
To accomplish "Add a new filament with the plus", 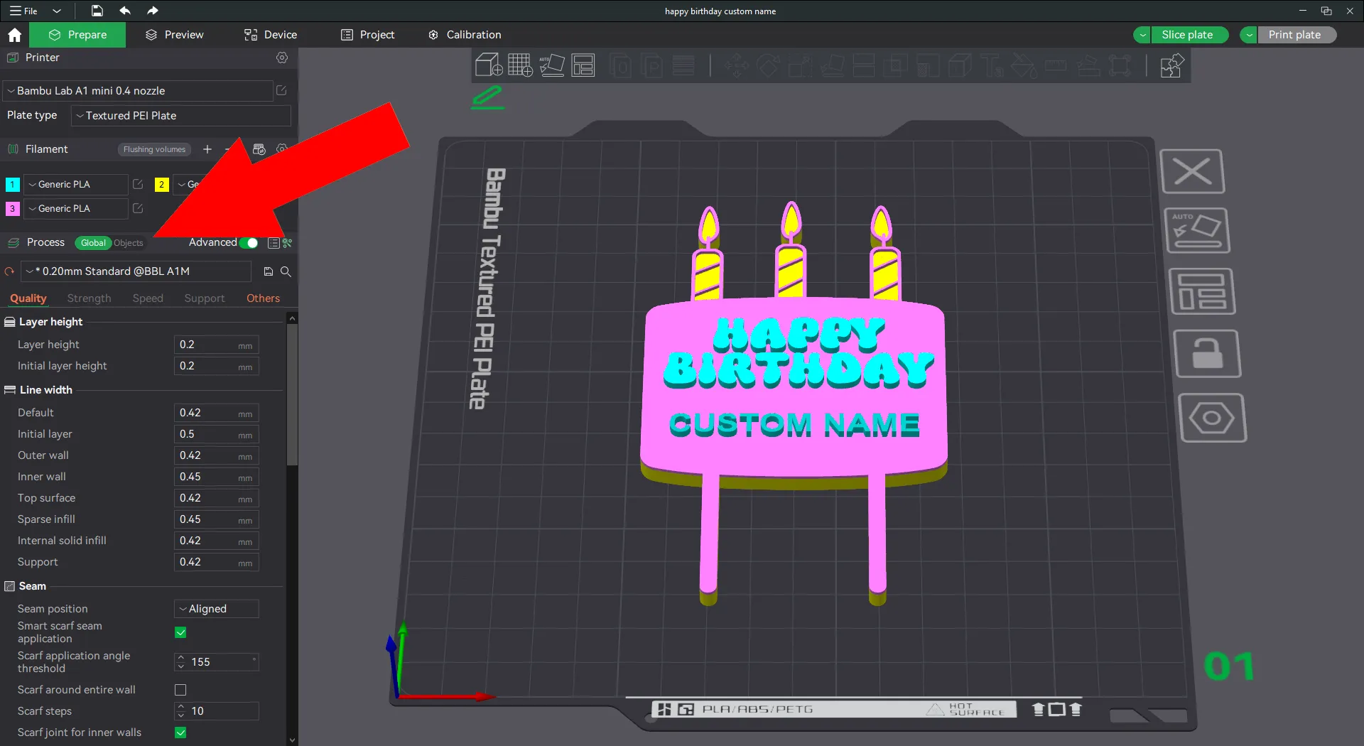I will click(x=207, y=149).
